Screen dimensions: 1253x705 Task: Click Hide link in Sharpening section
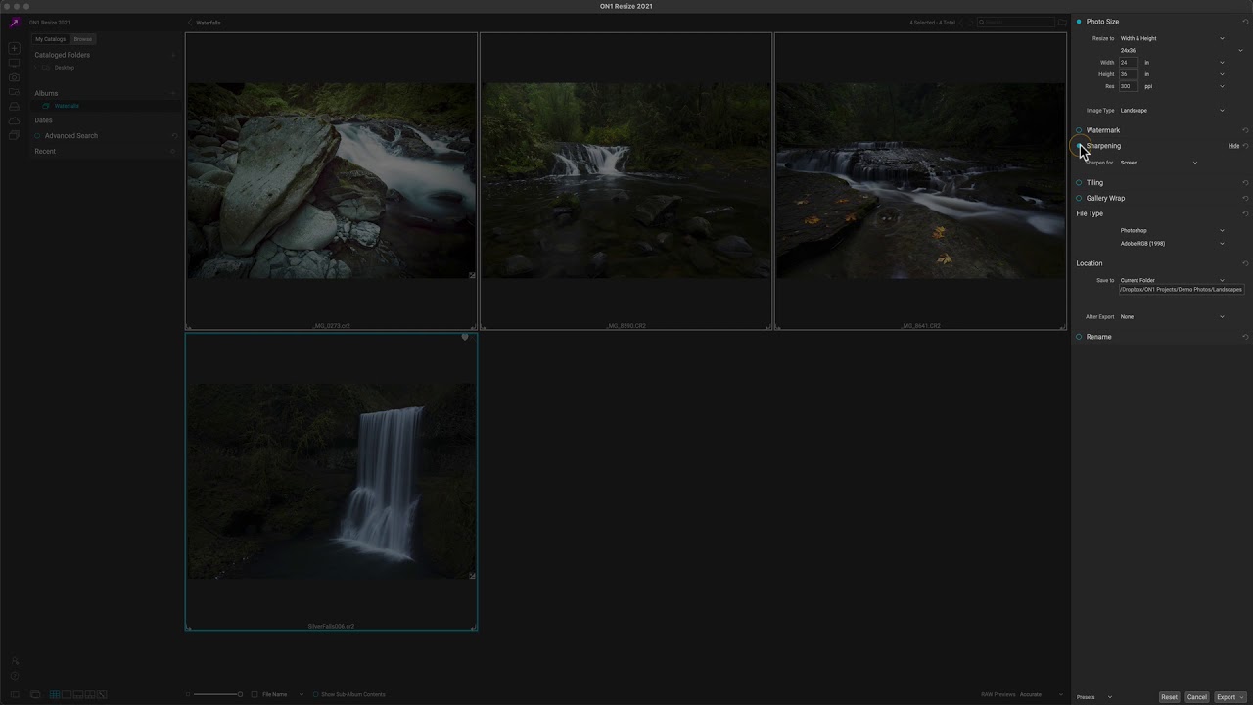tap(1233, 146)
